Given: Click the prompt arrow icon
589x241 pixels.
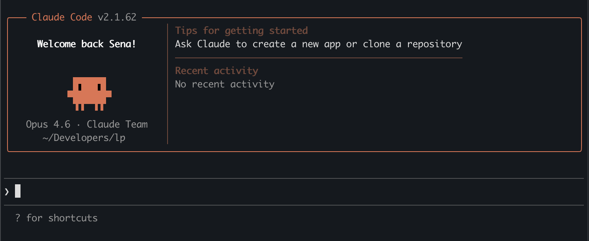Looking at the screenshot, I should coord(6,191).
